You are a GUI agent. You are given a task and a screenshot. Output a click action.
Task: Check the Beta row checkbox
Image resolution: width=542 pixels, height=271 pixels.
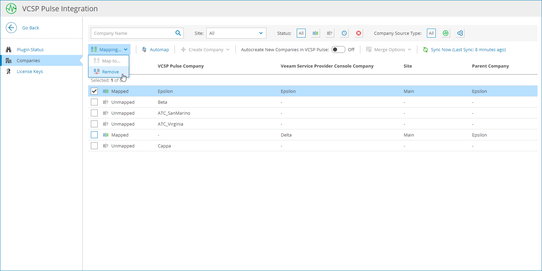click(94, 102)
